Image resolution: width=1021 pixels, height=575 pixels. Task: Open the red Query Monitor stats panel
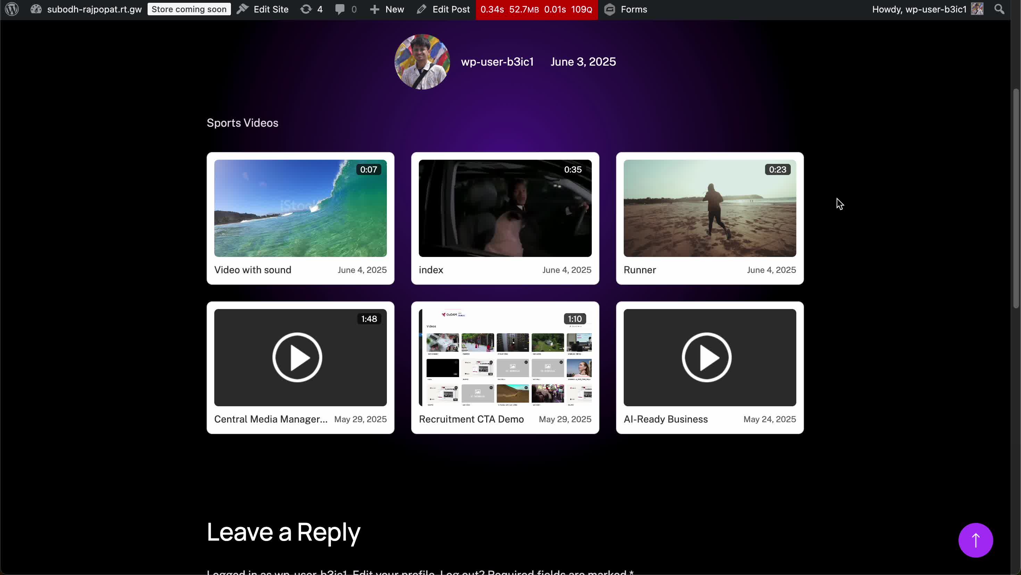pos(536,9)
